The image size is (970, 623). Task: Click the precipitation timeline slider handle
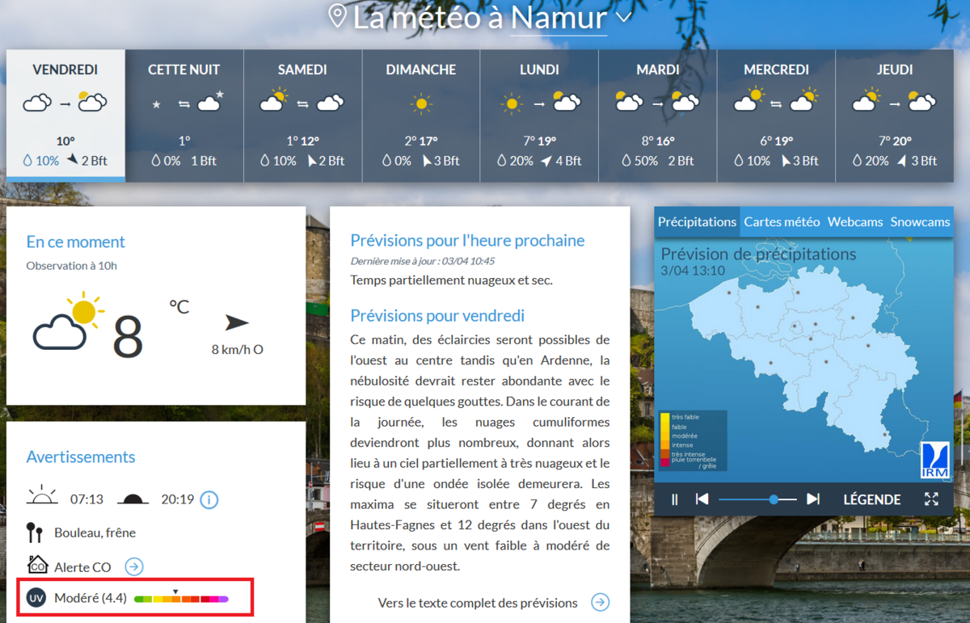[774, 499]
